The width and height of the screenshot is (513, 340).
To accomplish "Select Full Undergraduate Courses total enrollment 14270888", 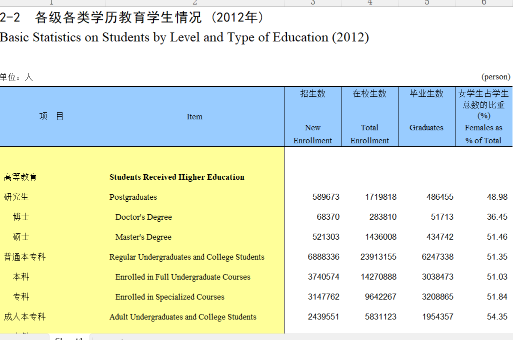I will click(x=378, y=277).
